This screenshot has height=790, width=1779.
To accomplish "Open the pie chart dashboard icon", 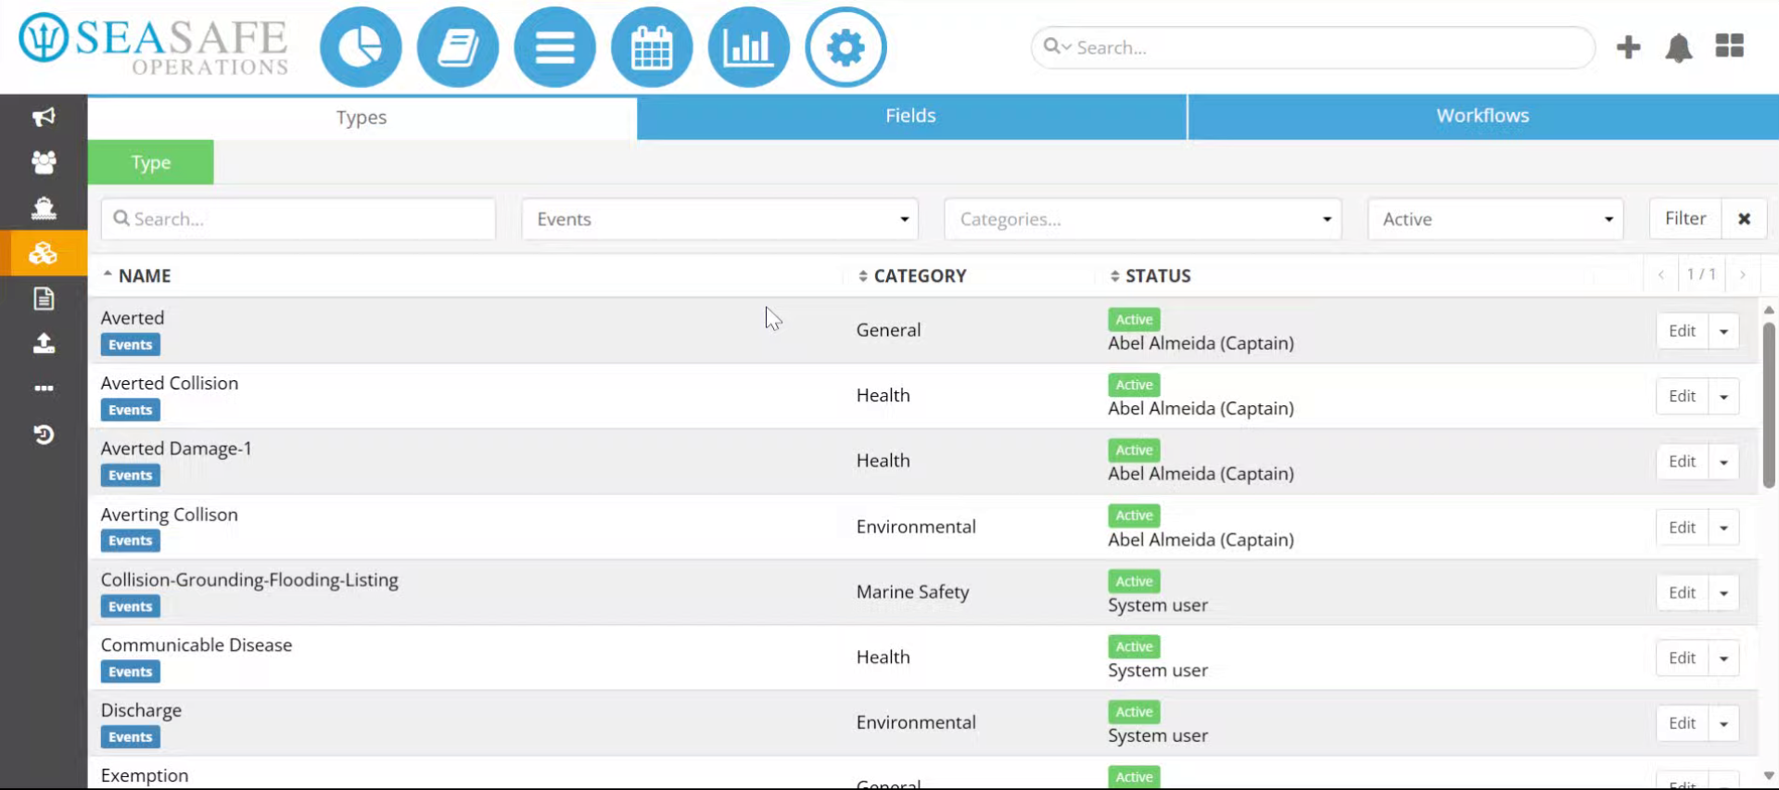I will (x=361, y=47).
